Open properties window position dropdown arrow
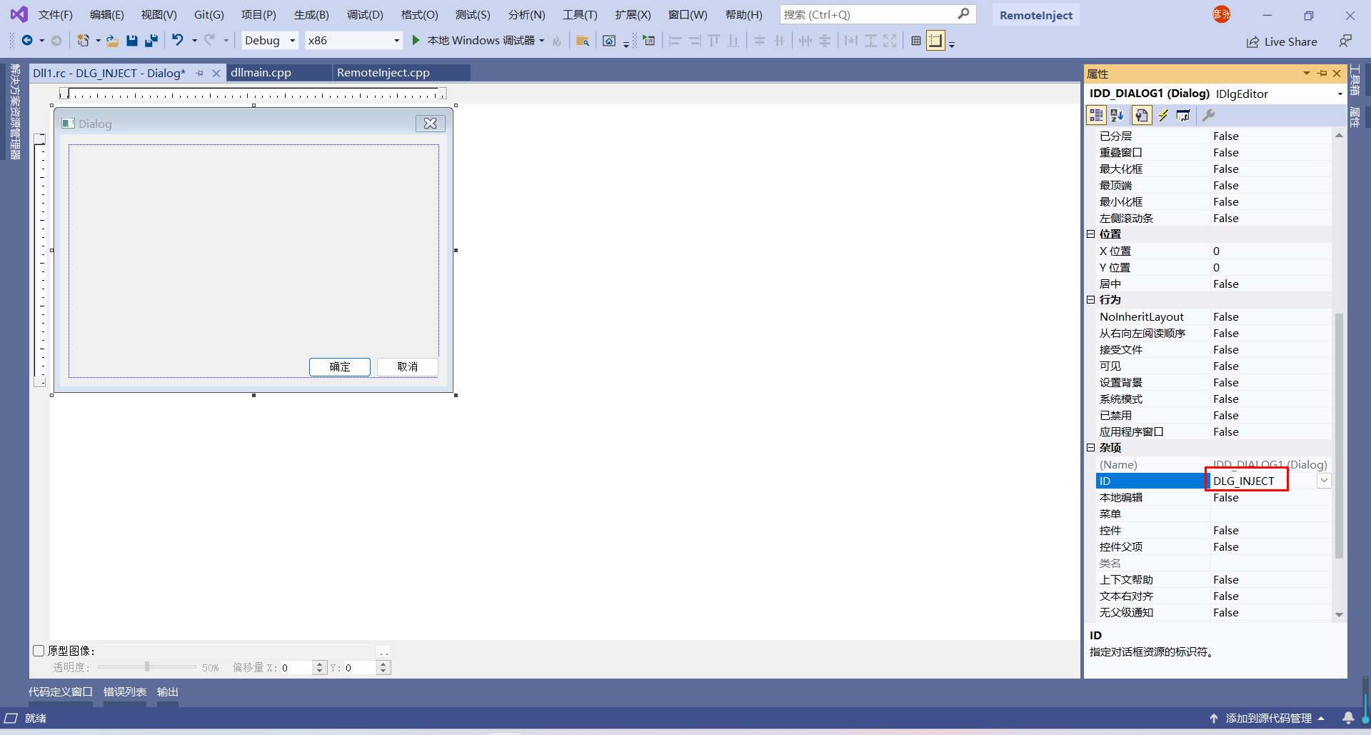1371x735 pixels. click(1307, 74)
